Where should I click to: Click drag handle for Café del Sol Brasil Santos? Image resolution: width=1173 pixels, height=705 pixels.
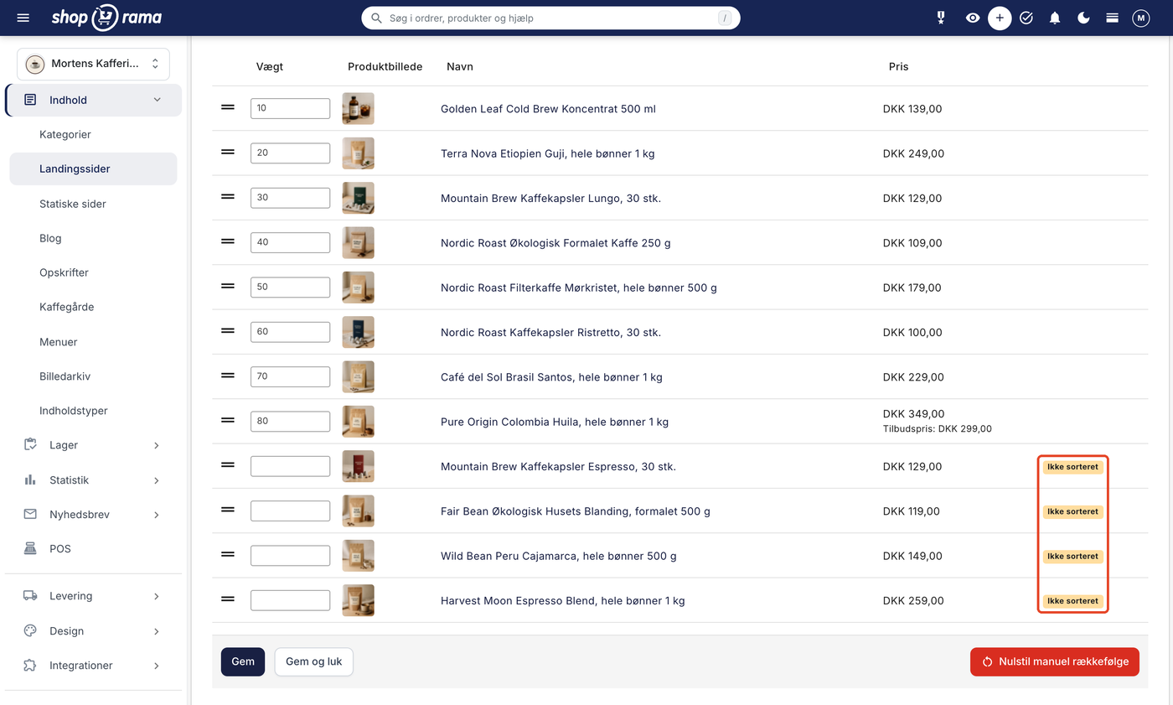pyautogui.click(x=227, y=376)
